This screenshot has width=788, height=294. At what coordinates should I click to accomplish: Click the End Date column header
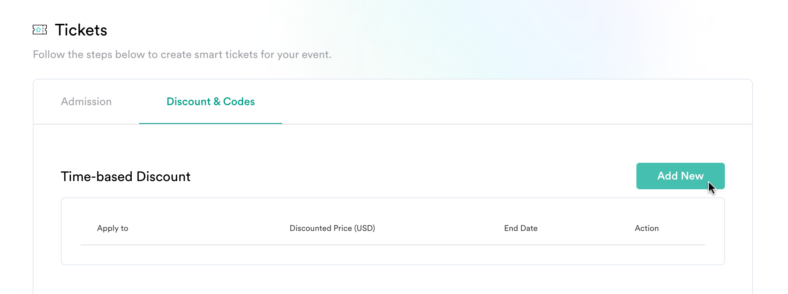coord(521,228)
